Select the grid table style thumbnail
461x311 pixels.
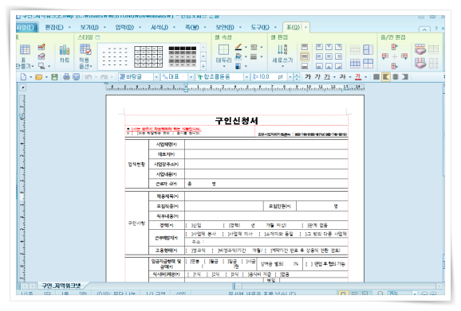tap(148, 56)
